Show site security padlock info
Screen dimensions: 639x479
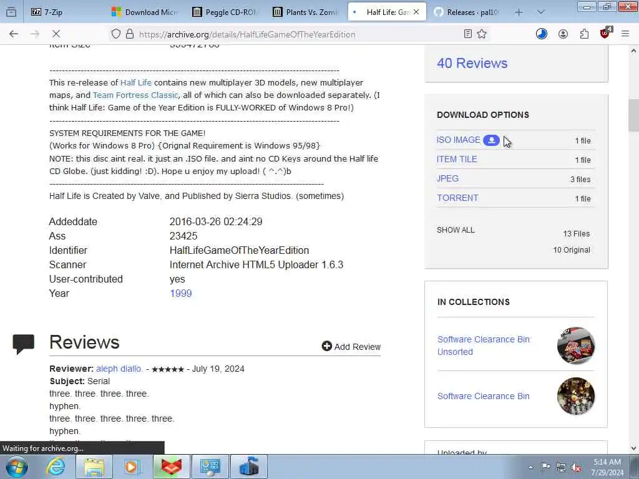click(x=130, y=34)
